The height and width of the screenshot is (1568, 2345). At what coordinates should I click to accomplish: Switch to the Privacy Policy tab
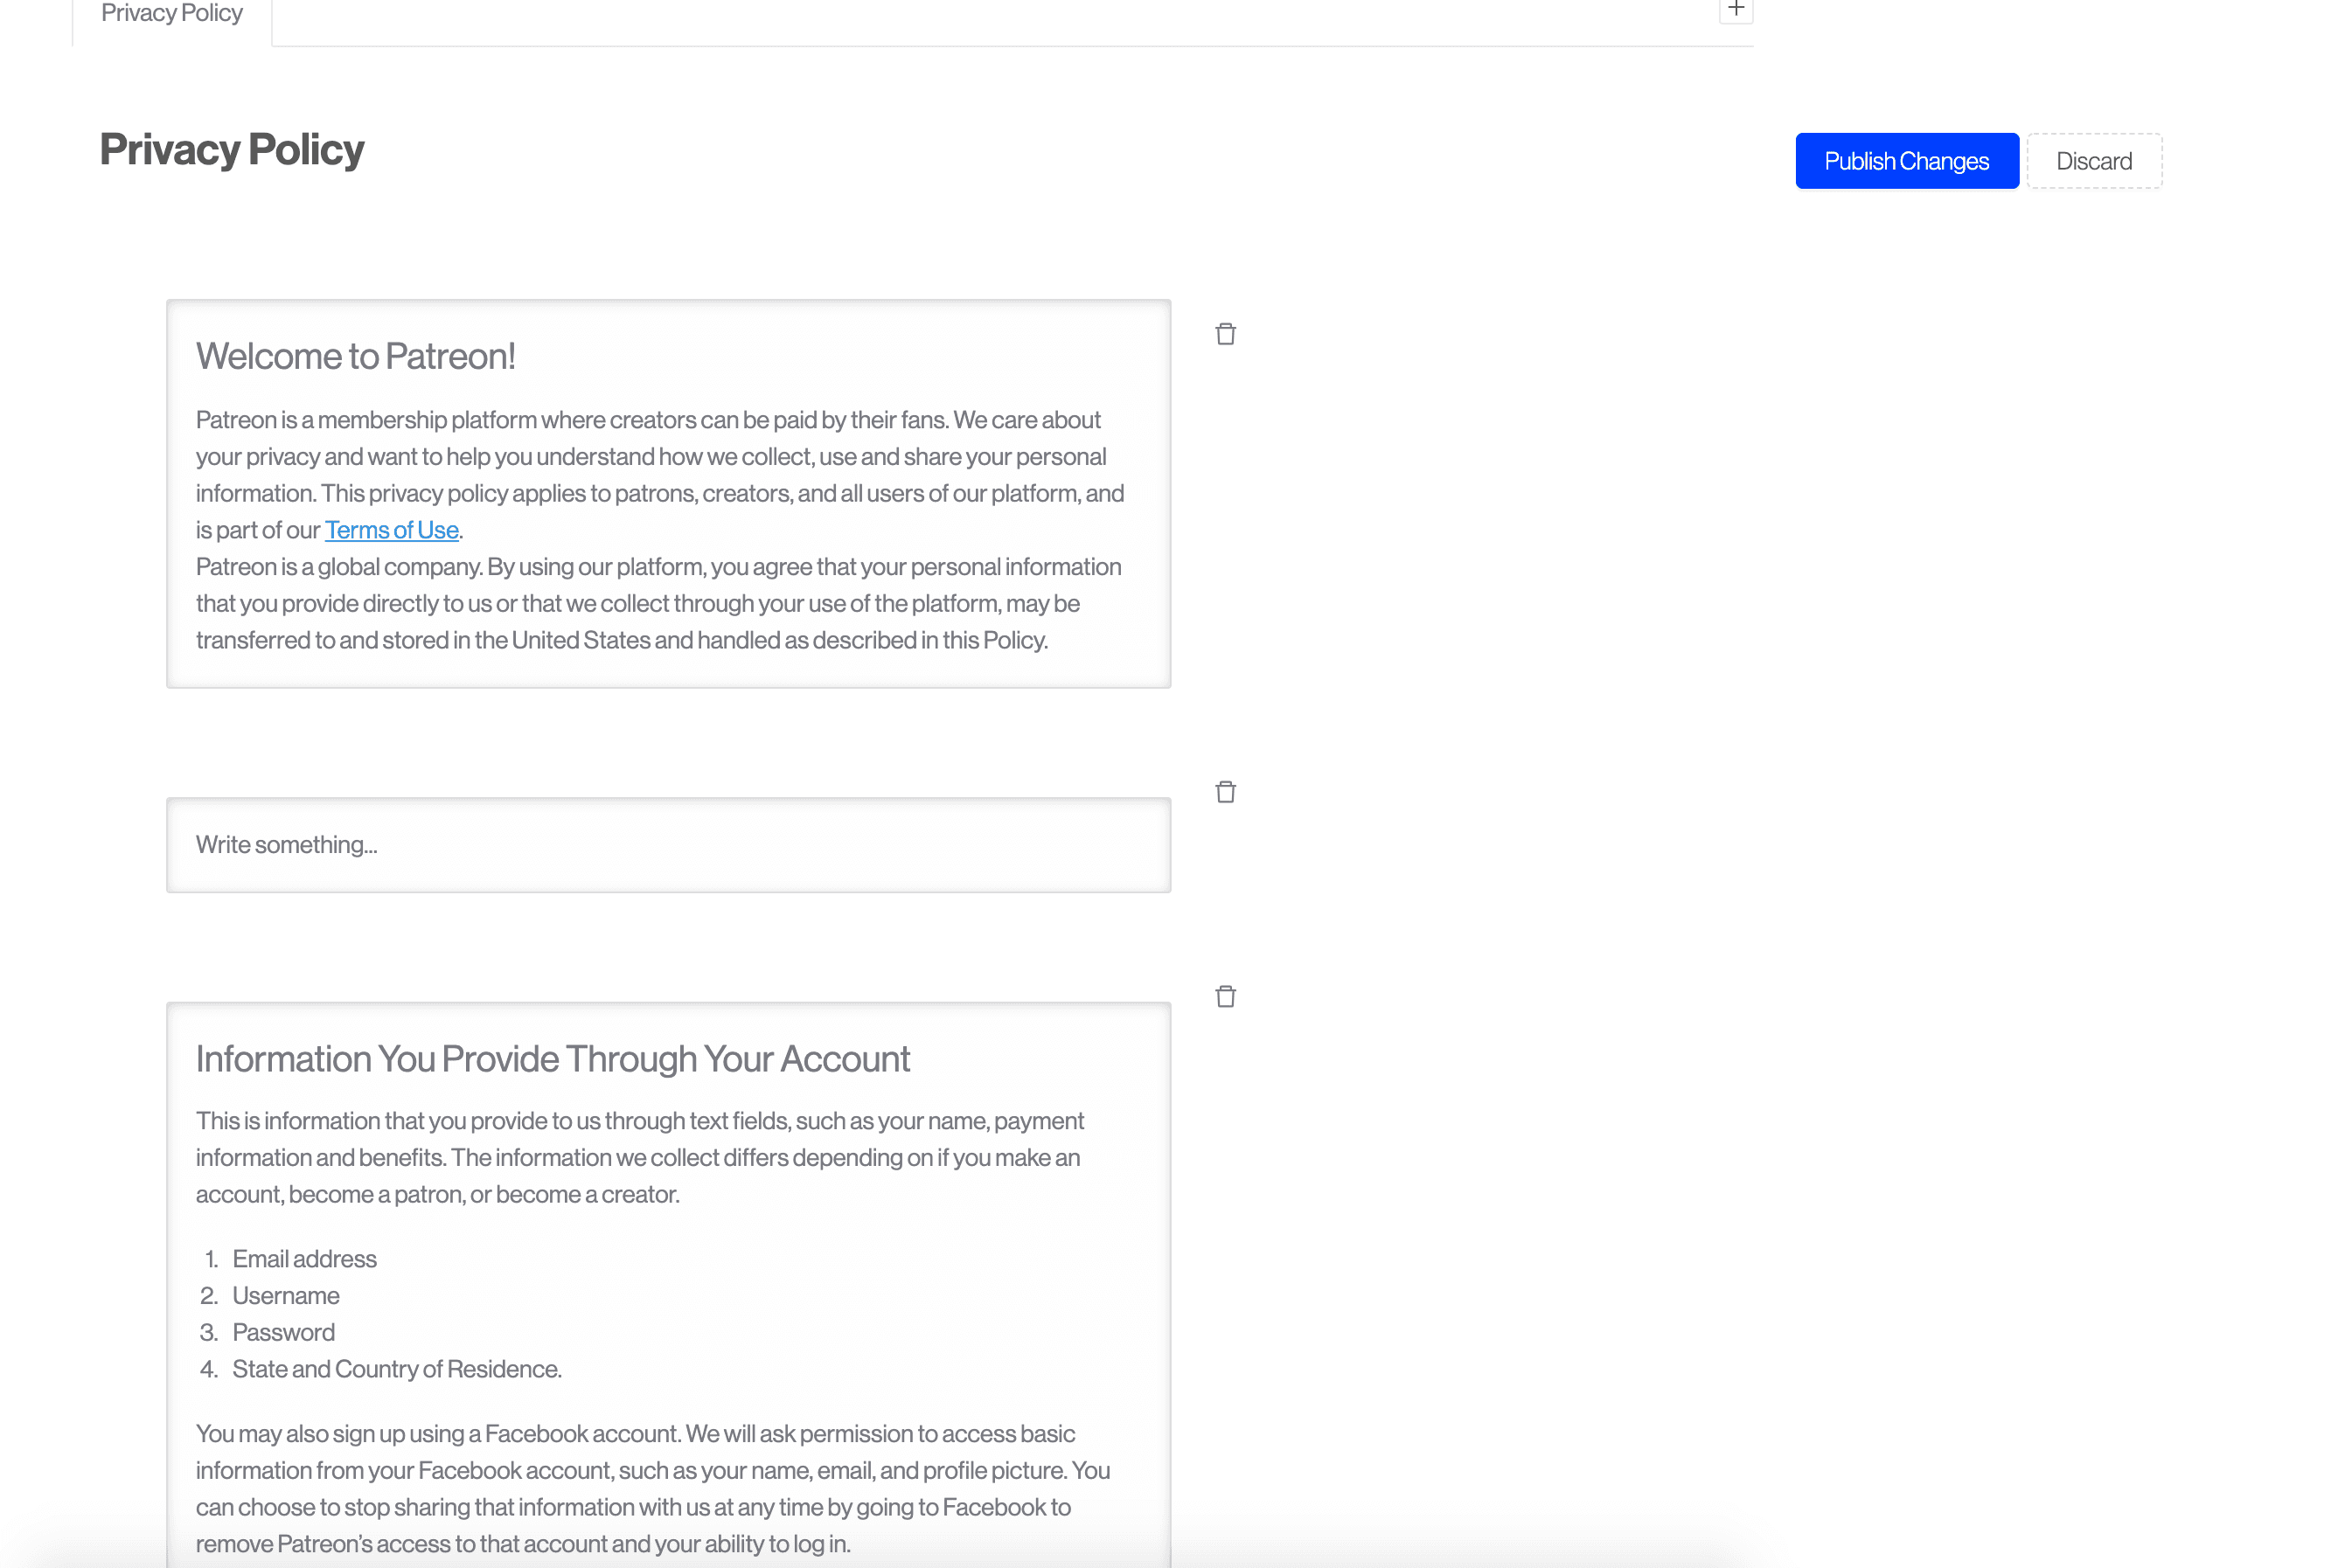coord(172,14)
